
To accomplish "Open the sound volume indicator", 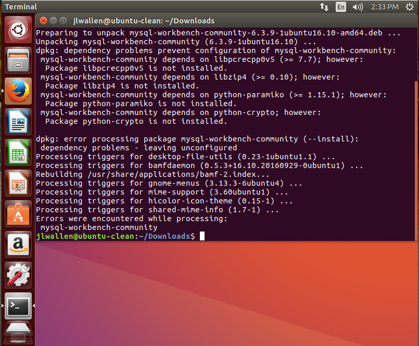I will coord(358,7).
